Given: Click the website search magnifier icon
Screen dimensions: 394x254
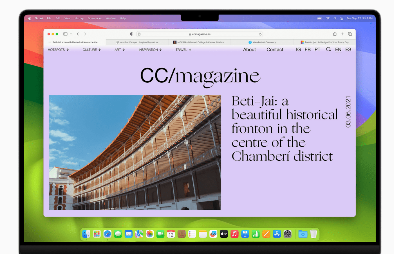Looking at the screenshot, I should (328, 49).
